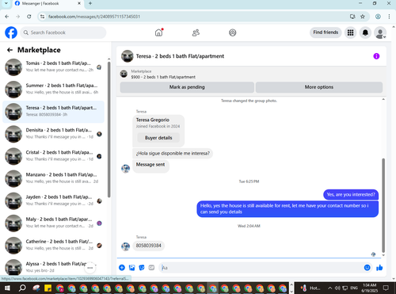Open conversation information purple icon
Screen dimensions: 396x294
(376, 56)
